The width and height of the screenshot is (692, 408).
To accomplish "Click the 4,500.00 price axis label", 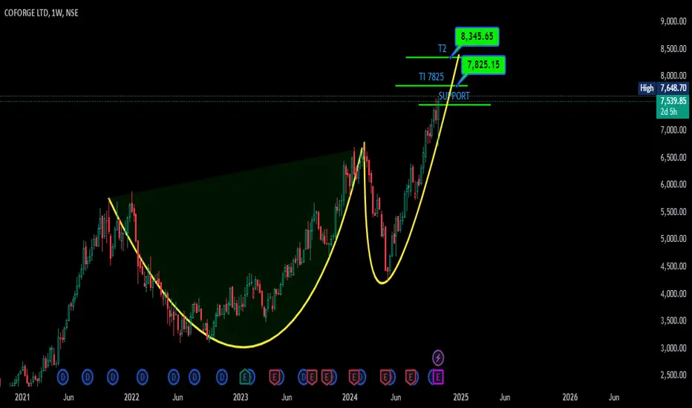I will pyautogui.click(x=673, y=266).
